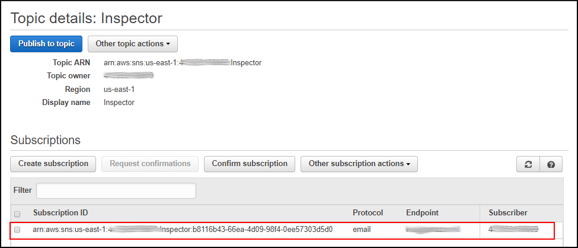Click the Protocol column header
578x248 pixels.
368,213
